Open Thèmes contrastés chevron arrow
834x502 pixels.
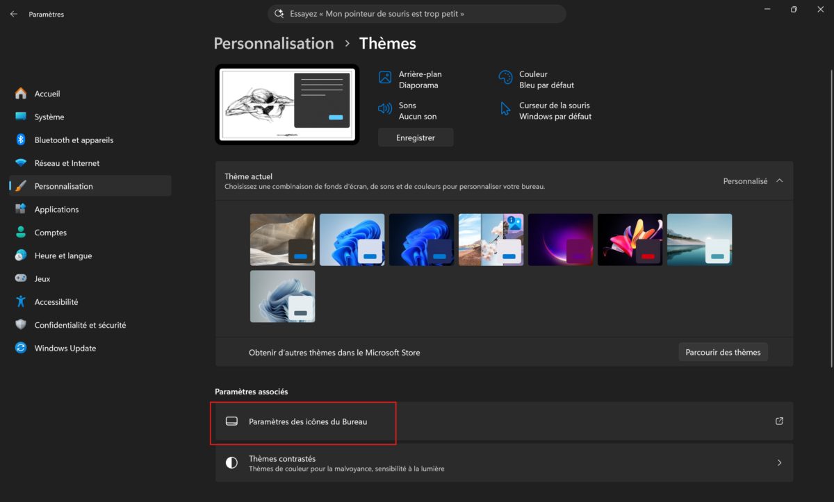(779, 463)
